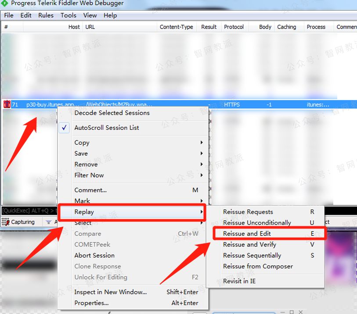
Task: Toggle AutoScroll Session List checkmark
Action: (64, 128)
